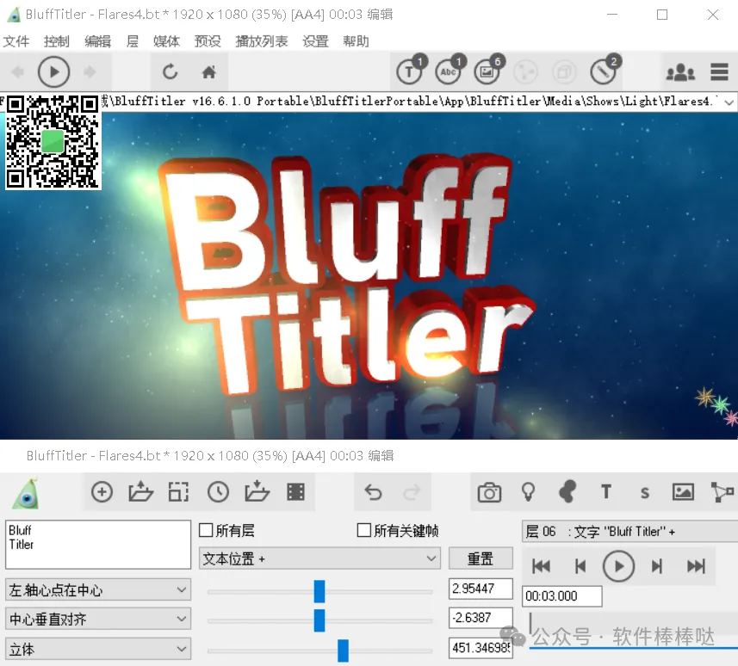Click the undo arrow icon
The height and width of the screenshot is (666, 738).
pyautogui.click(x=373, y=492)
